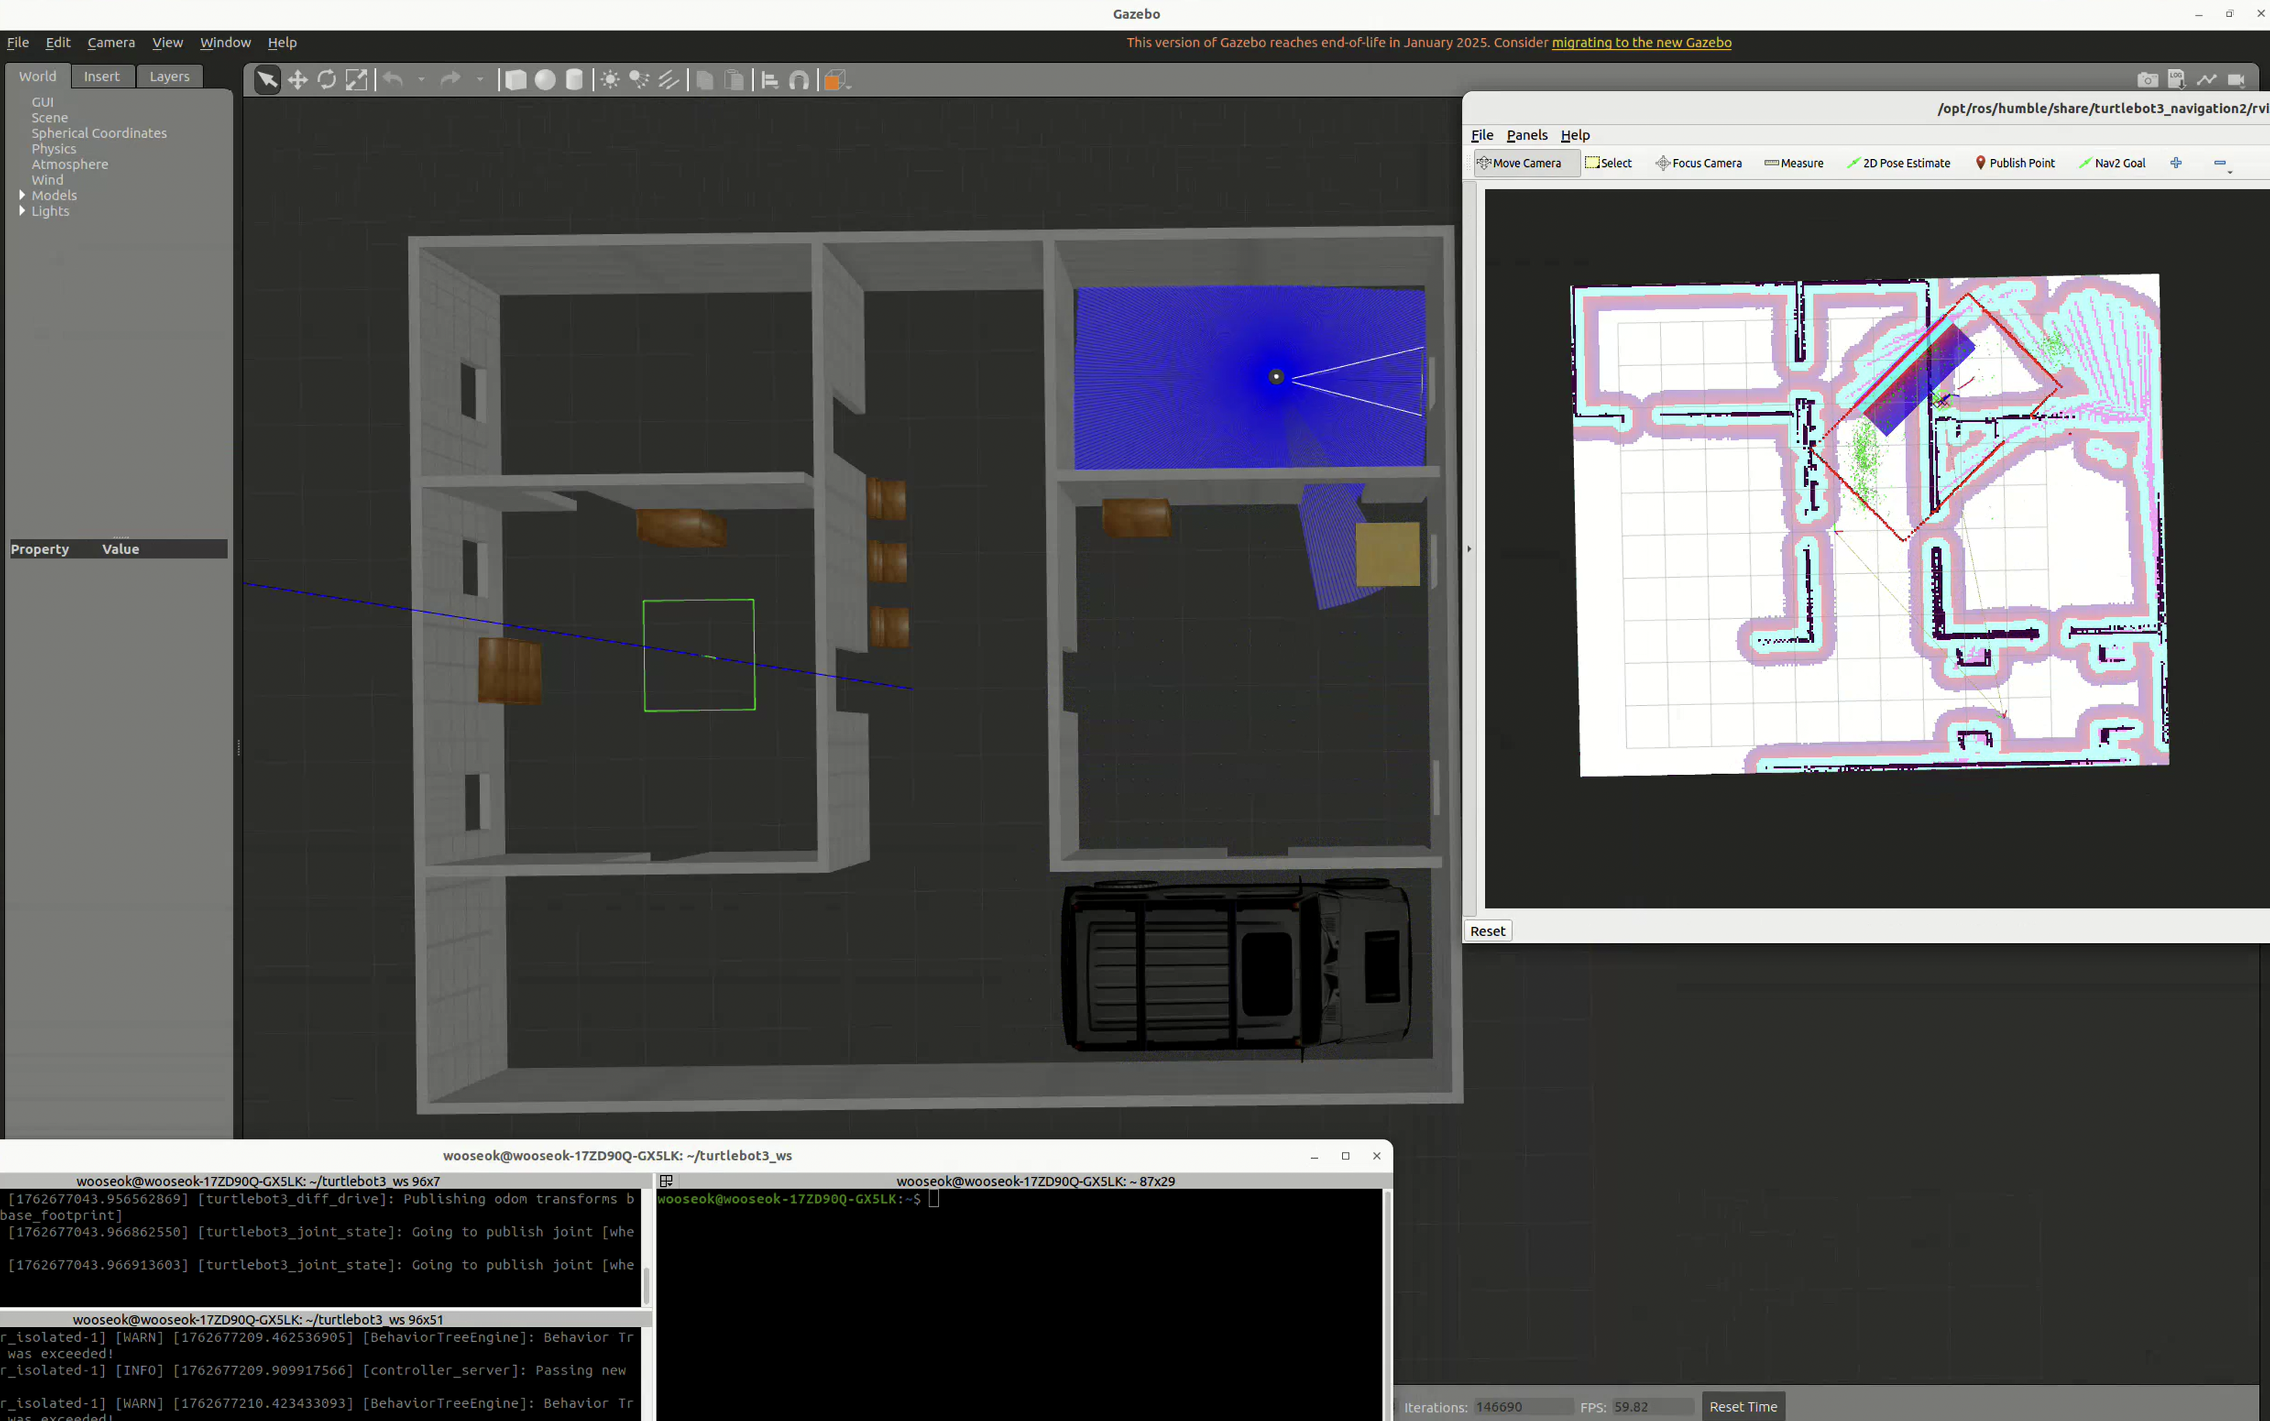2270x1421 pixels.
Task: Click the Reset Time button
Action: pyautogui.click(x=1742, y=1406)
